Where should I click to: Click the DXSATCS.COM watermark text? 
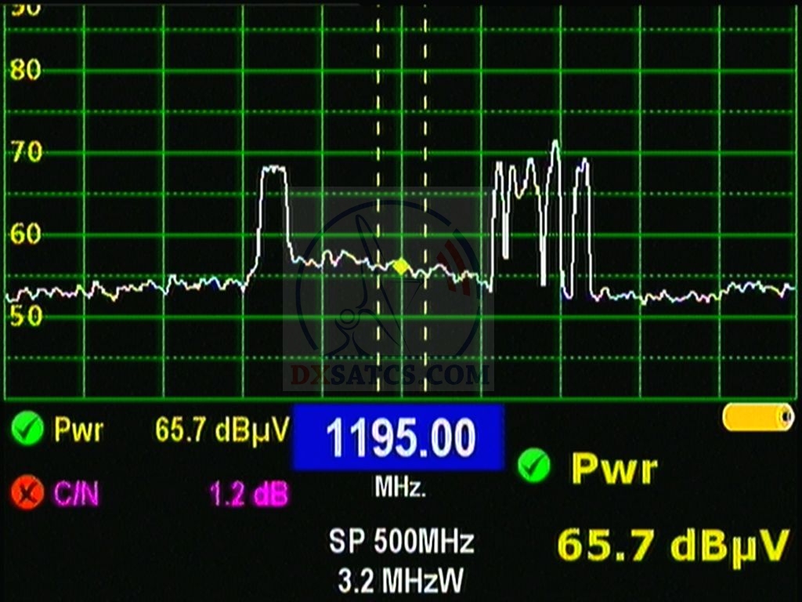389,376
